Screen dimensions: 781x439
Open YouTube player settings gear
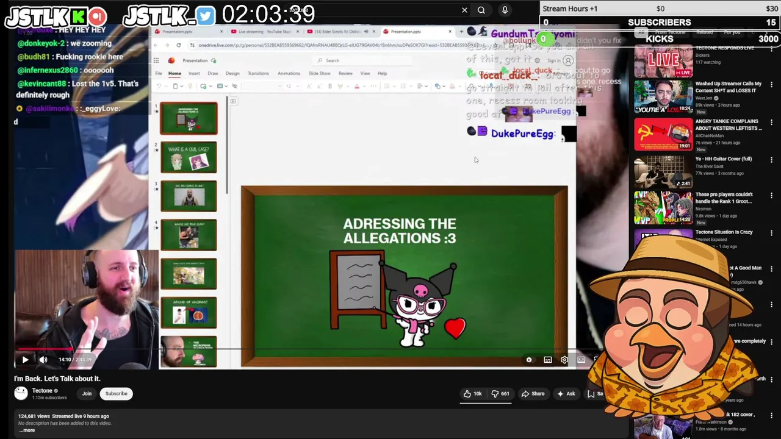[564, 360]
